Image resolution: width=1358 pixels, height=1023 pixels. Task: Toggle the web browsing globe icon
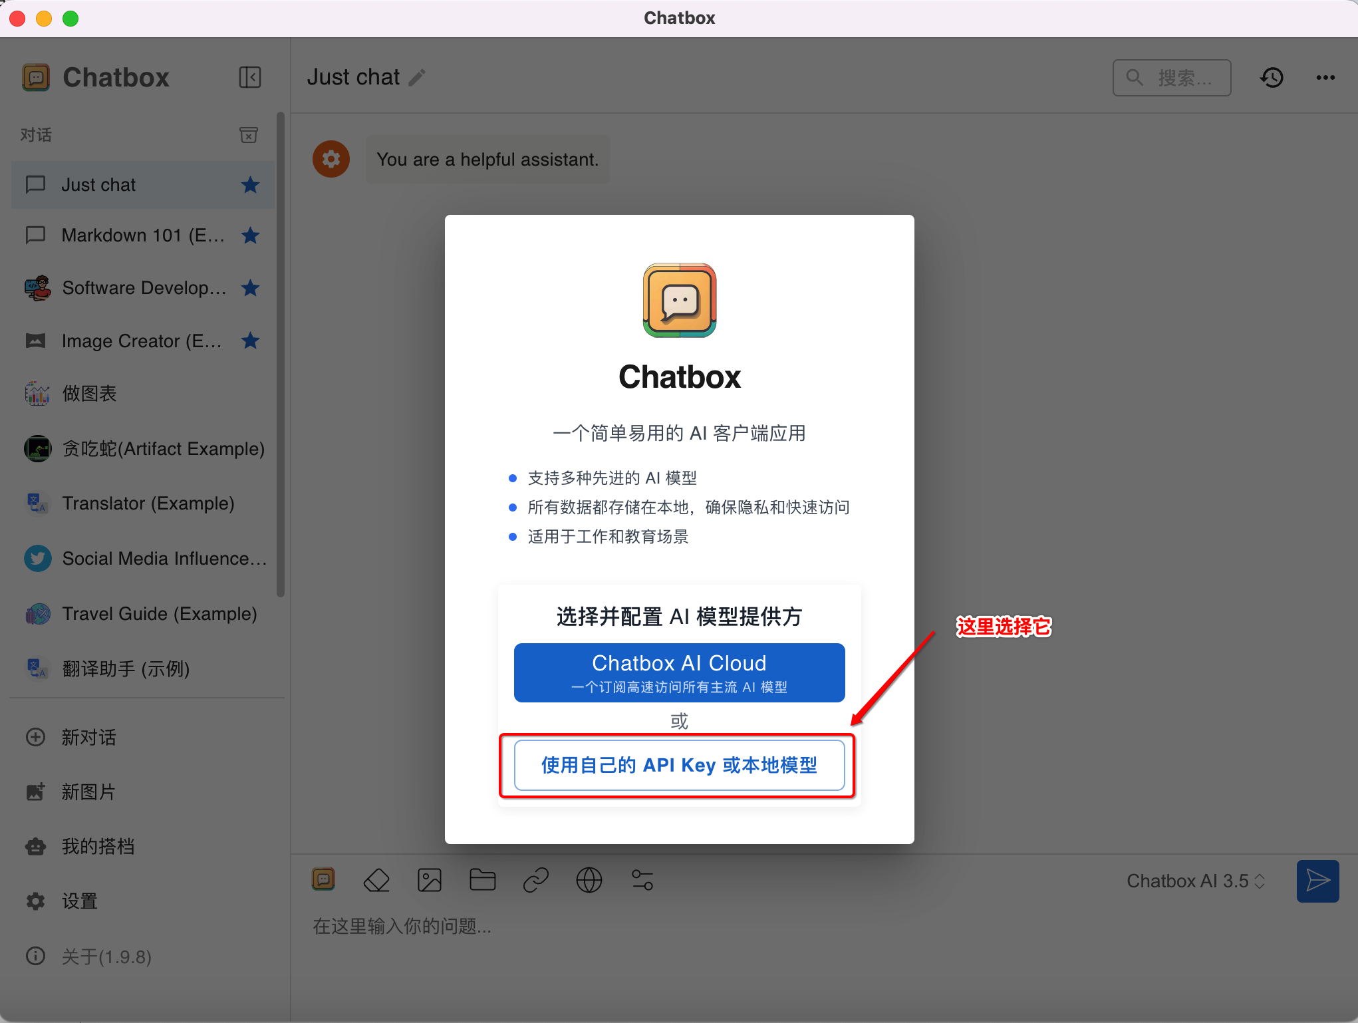(589, 880)
